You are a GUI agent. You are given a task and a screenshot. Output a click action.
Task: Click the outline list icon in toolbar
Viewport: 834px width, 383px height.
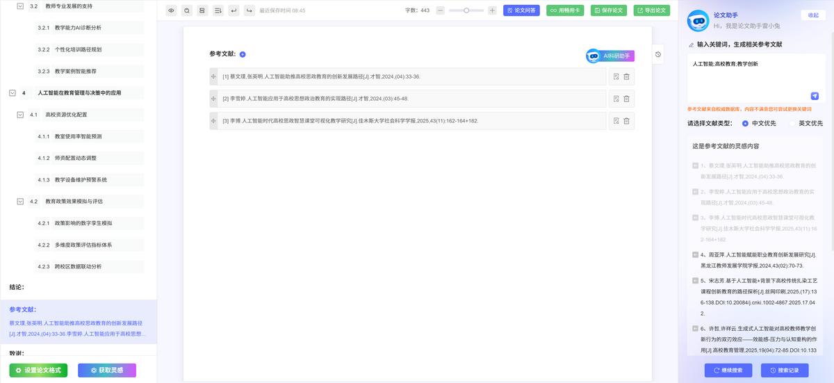(218, 10)
